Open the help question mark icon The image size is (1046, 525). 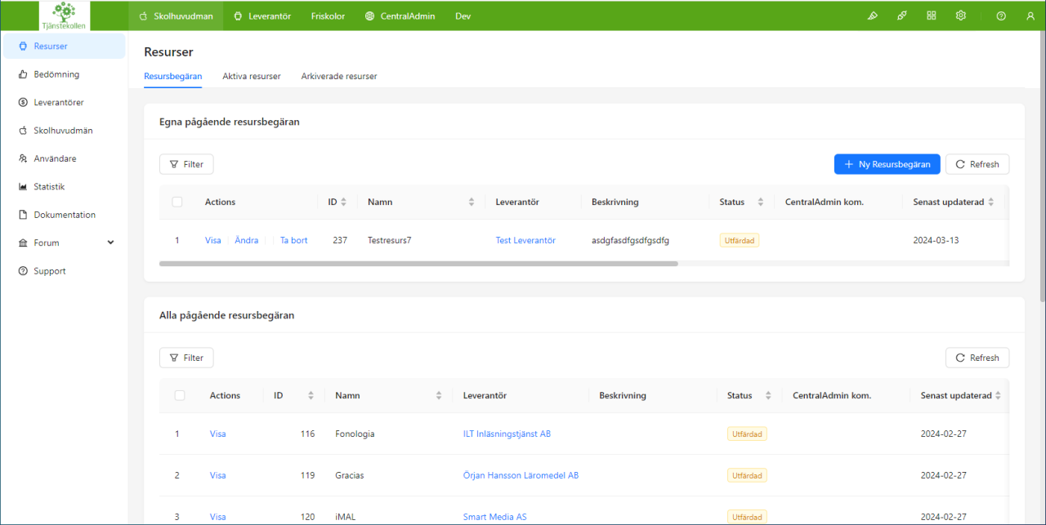(1001, 16)
